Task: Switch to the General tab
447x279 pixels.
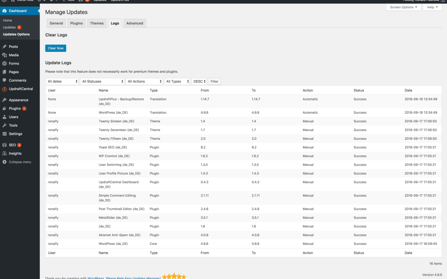Action: (56, 23)
